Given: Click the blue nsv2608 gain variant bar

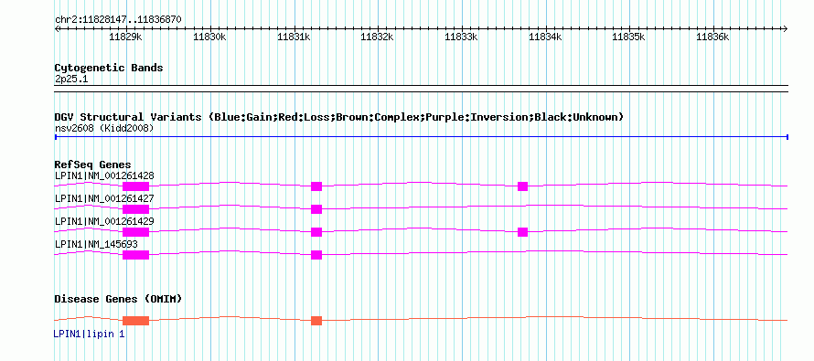Looking at the screenshot, I should point(421,137).
